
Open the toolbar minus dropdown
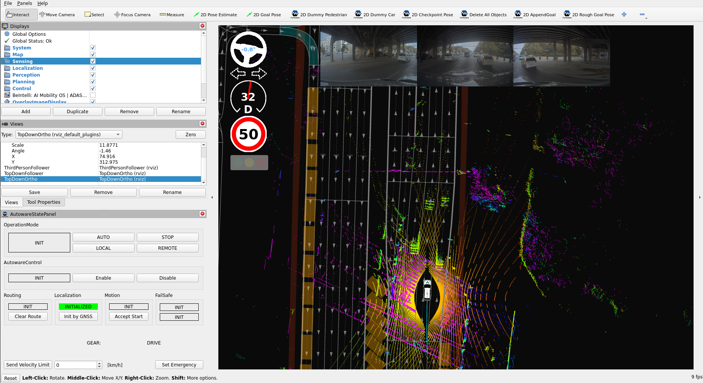(643, 15)
